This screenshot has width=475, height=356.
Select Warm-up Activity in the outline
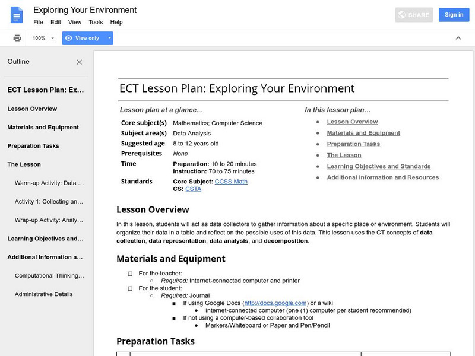(49, 183)
